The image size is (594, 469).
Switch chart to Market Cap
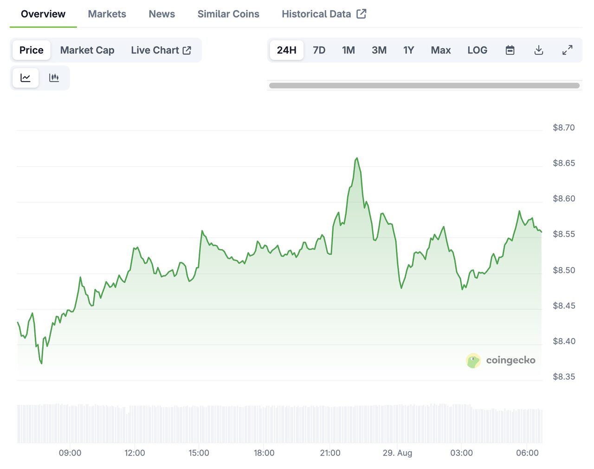point(87,50)
